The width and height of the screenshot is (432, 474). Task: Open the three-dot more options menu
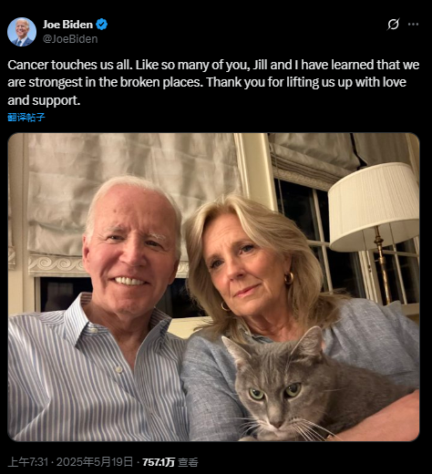point(413,25)
